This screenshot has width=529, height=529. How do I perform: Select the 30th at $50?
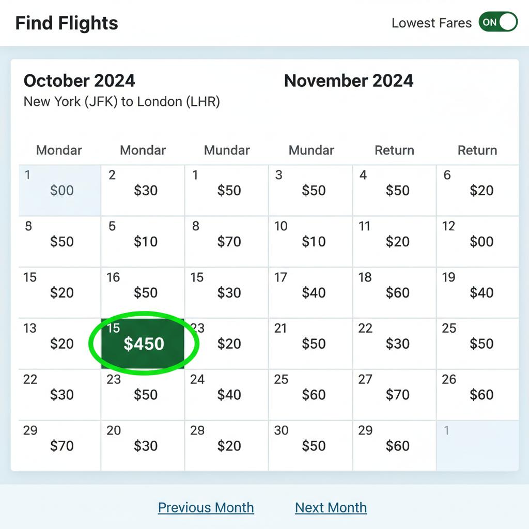pos(310,445)
